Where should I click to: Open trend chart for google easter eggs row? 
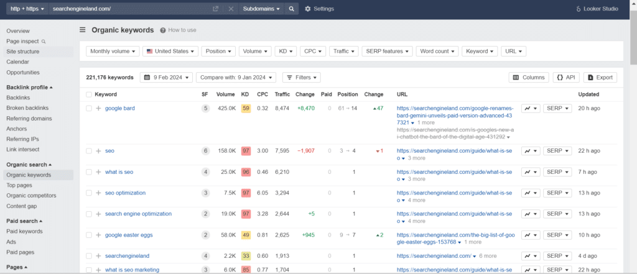point(531,235)
